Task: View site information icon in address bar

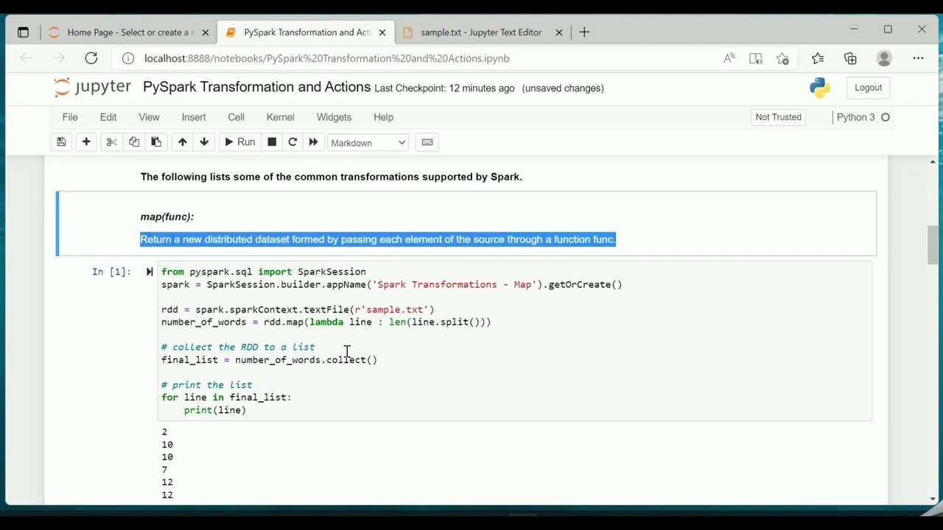Action: click(x=128, y=58)
